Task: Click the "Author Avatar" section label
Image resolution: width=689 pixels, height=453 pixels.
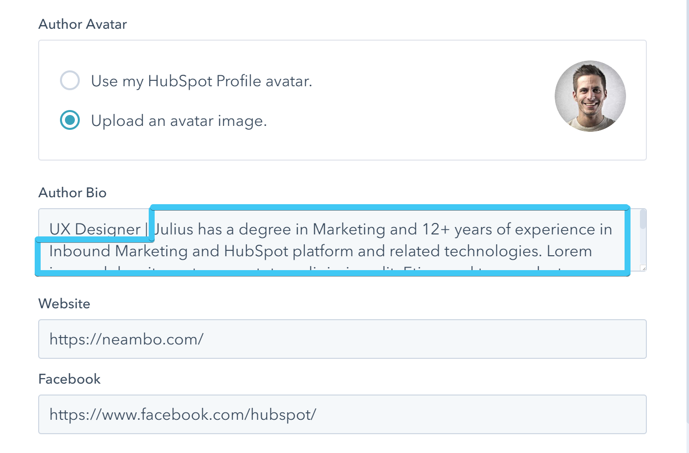Action: pos(83,24)
